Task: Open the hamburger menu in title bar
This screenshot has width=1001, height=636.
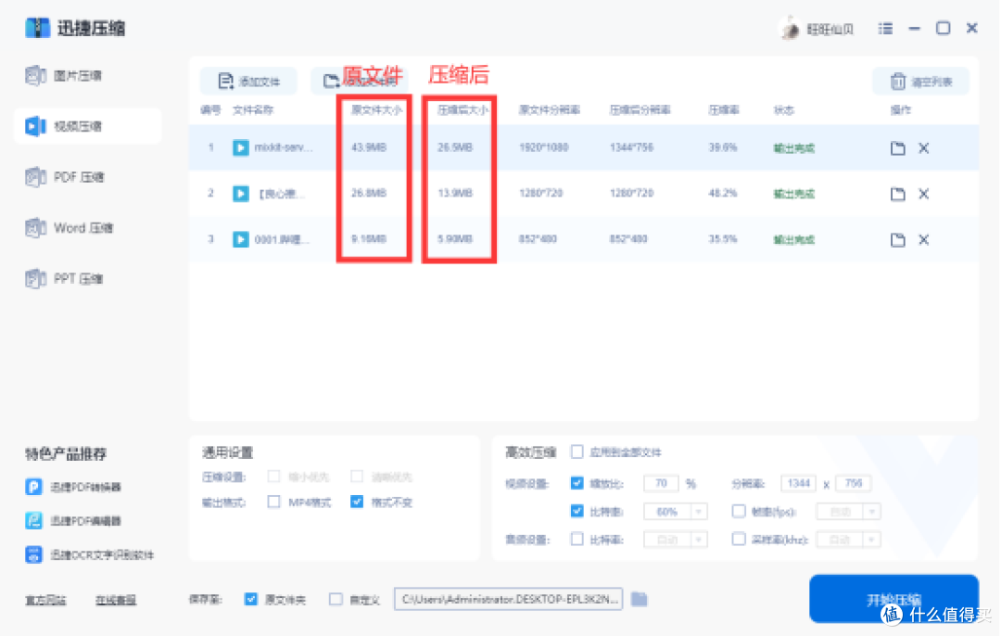Action: pyautogui.click(x=885, y=29)
